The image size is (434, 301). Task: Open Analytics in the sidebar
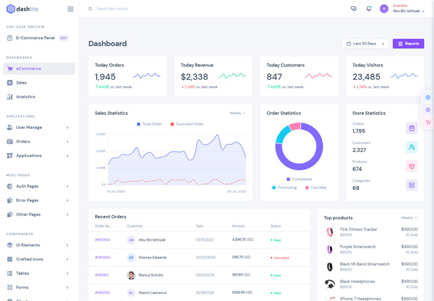25,97
